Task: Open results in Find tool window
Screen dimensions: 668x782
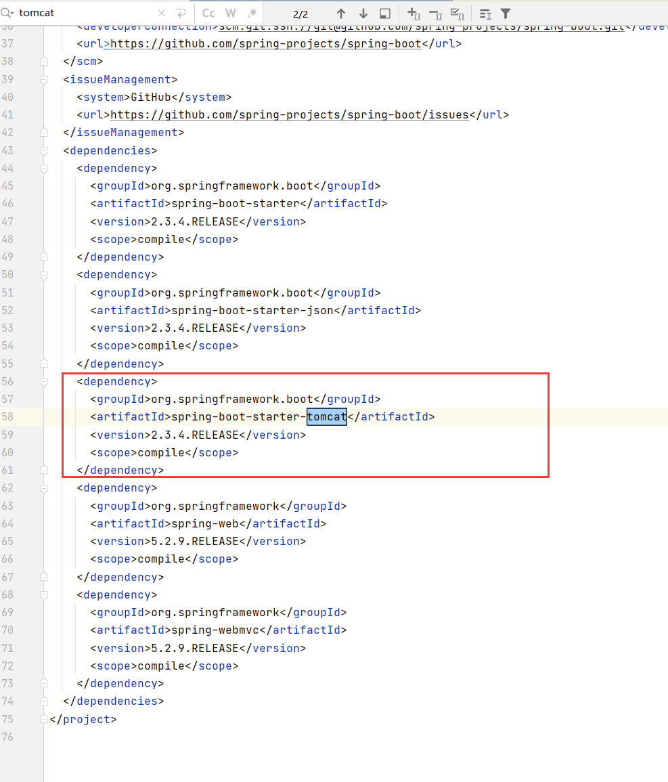Action: (x=385, y=14)
